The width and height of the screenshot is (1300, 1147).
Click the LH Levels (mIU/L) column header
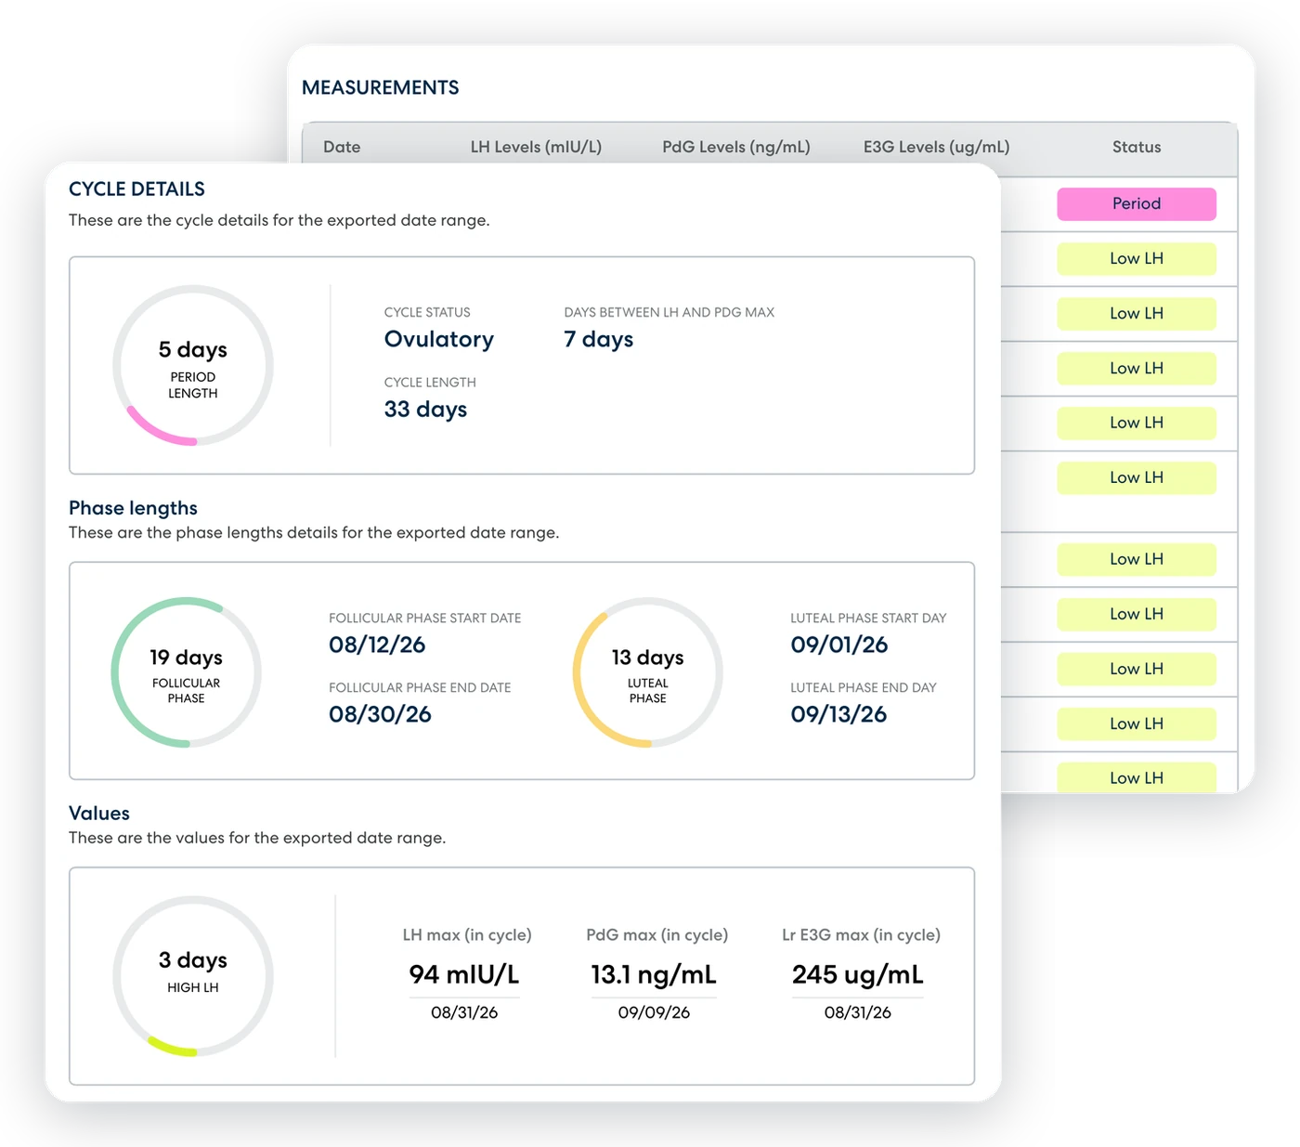click(536, 147)
